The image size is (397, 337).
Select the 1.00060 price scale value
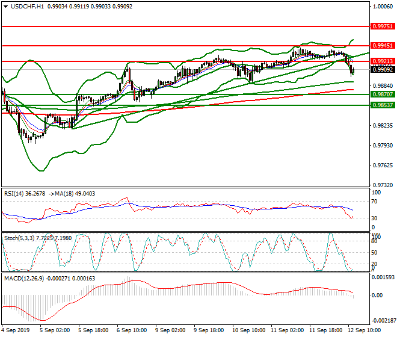coord(383,7)
